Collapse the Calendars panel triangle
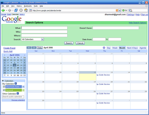This screenshot has width=149, height=115. 3,81
